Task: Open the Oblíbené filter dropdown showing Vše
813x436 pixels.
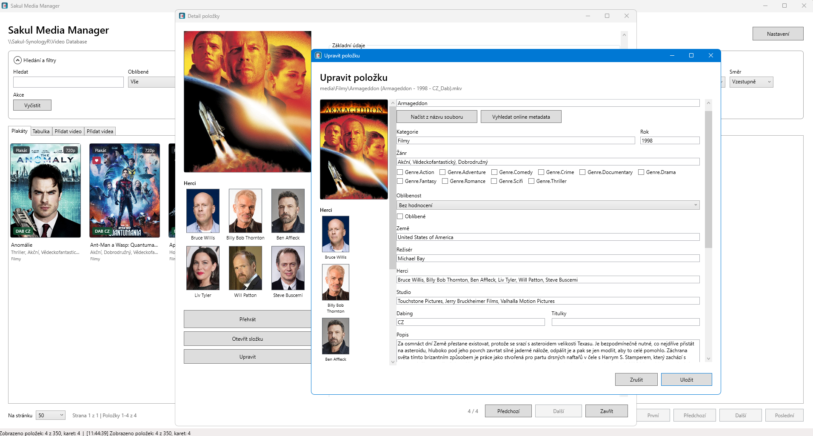Action: click(x=152, y=82)
